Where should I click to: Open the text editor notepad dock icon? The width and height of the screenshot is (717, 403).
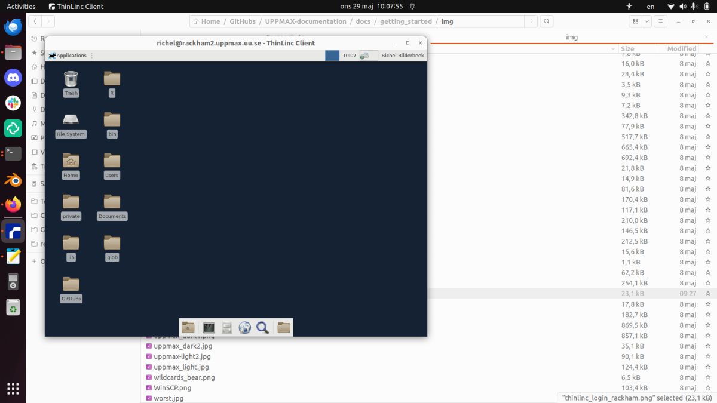(x=13, y=256)
